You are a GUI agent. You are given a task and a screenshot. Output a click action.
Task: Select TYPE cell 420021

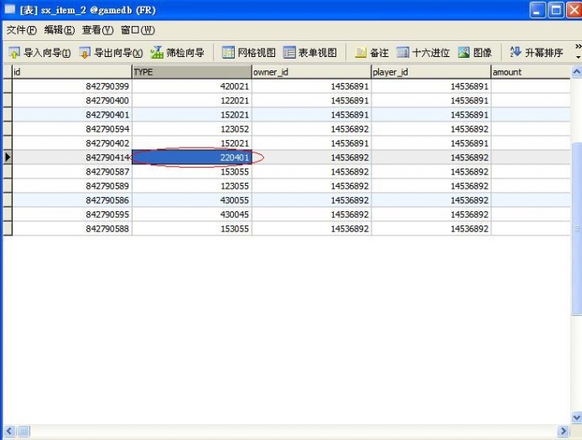tap(192, 86)
